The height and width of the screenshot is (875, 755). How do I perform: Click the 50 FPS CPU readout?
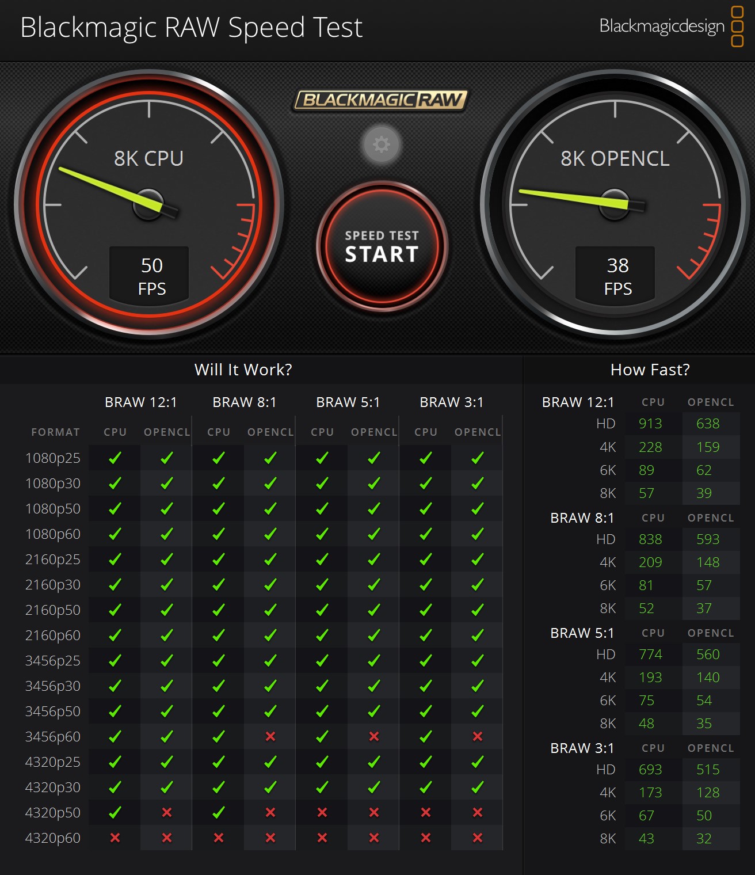tap(151, 276)
